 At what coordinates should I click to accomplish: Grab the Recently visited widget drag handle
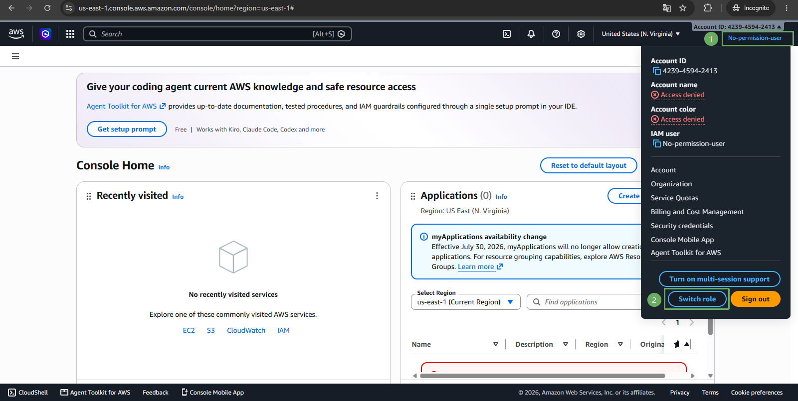89,196
